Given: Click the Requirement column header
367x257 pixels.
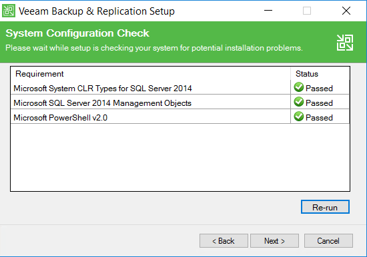Looking at the screenshot, I should 151,74.
